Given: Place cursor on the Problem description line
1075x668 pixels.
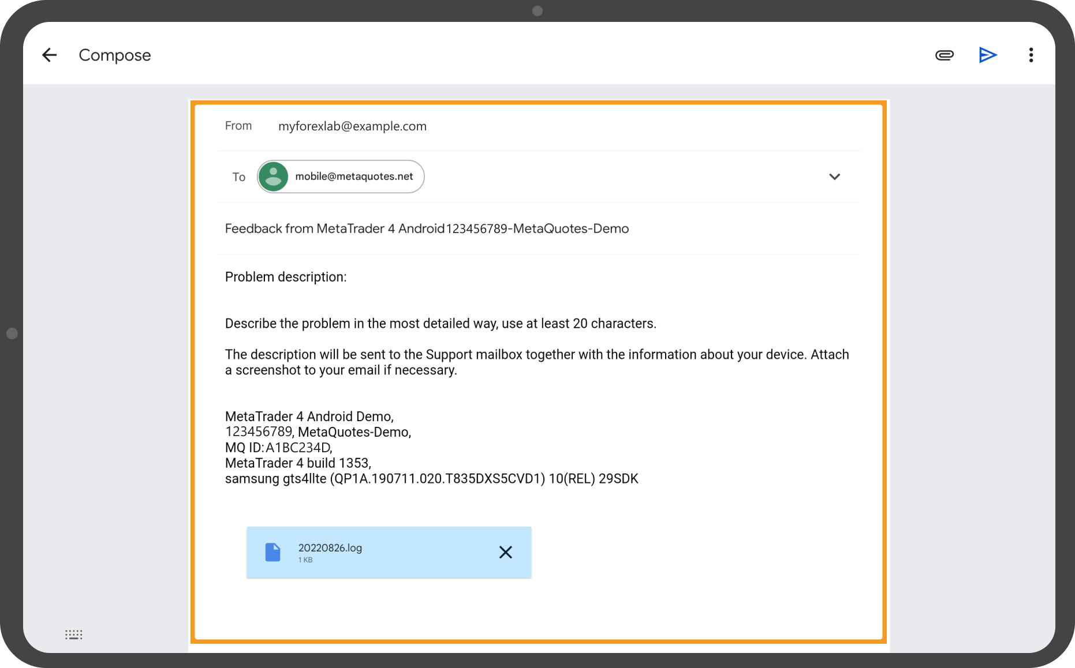Looking at the screenshot, I should click(286, 277).
